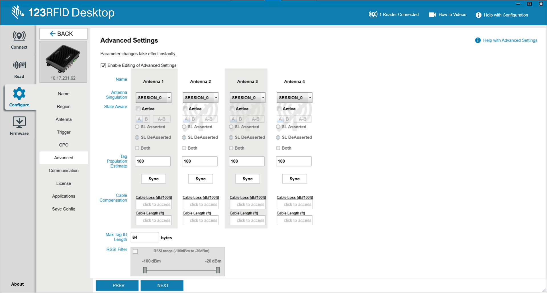The height and width of the screenshot is (293, 547).
Task: Disable Enable Editing of Advanced Settings
Action: (103, 65)
